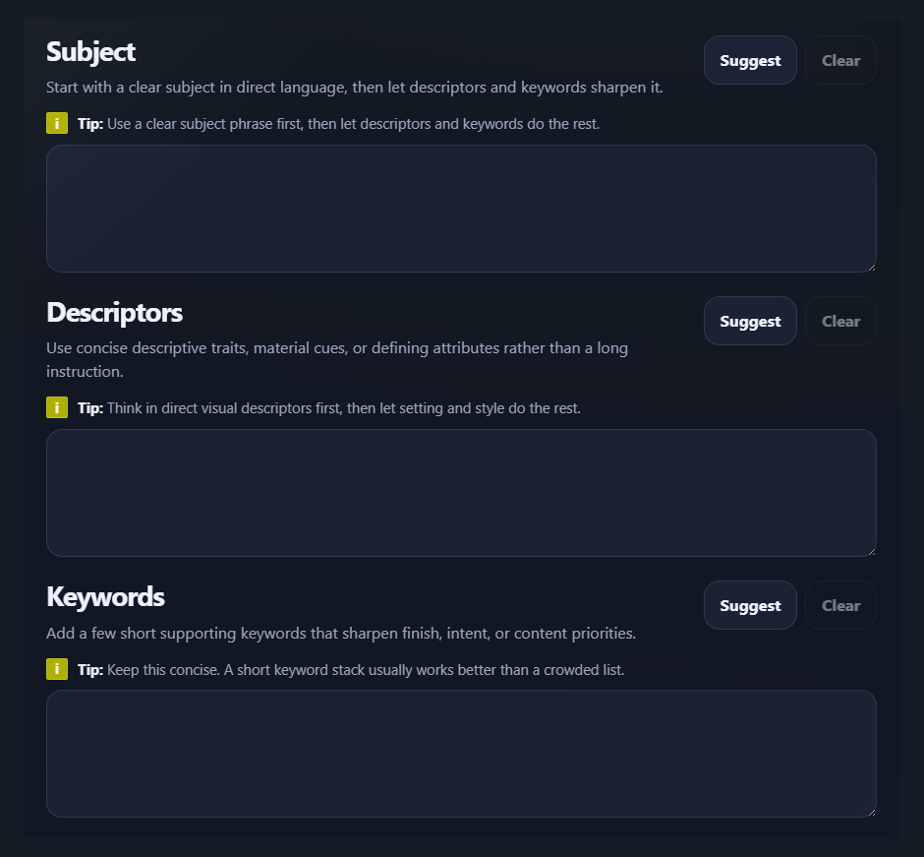Focus the Subject text area

(461, 209)
